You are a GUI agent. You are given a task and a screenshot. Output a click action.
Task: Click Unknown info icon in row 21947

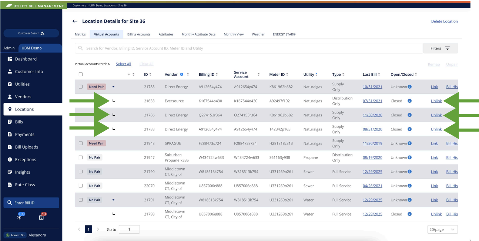click(409, 157)
